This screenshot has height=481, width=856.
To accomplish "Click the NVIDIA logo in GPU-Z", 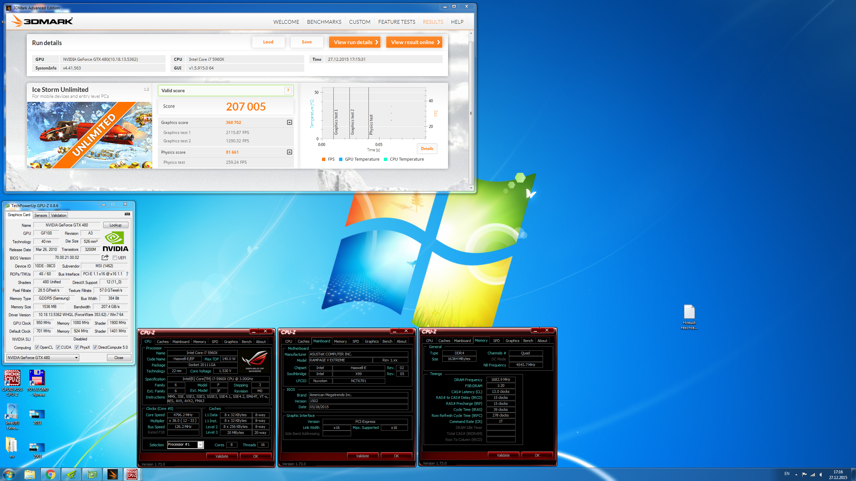I will pos(115,242).
